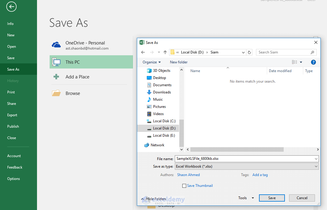
Task: Select the This PC computer icon
Action: (x=56, y=62)
